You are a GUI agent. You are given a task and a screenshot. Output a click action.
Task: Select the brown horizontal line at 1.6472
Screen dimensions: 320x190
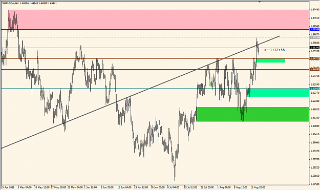point(155,58)
